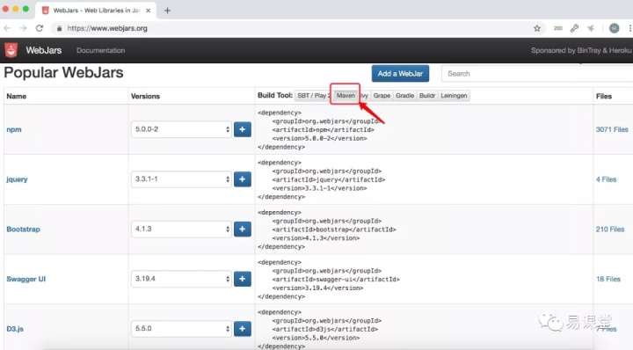Open new browser tab with plus
The image size is (633, 350).
point(167,11)
